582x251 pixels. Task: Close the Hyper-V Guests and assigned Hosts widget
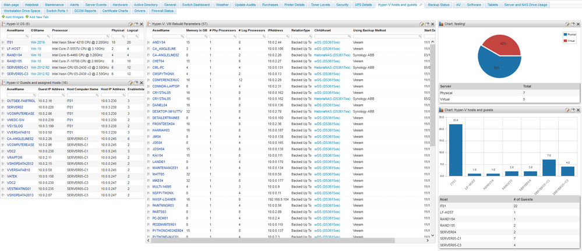click(140, 83)
